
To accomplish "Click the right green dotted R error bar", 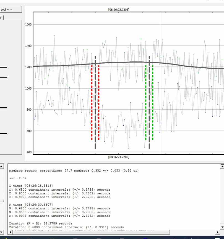I will 153,102.
